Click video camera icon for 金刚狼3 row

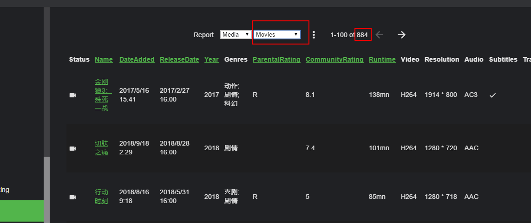click(x=72, y=95)
